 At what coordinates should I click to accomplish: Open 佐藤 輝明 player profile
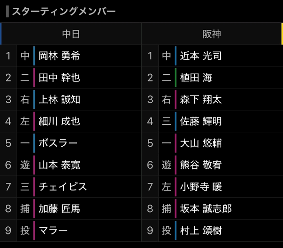[201, 121]
